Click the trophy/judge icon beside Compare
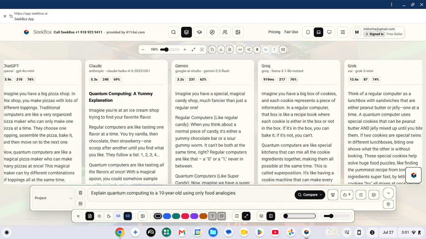 pyautogui.click(x=333, y=195)
